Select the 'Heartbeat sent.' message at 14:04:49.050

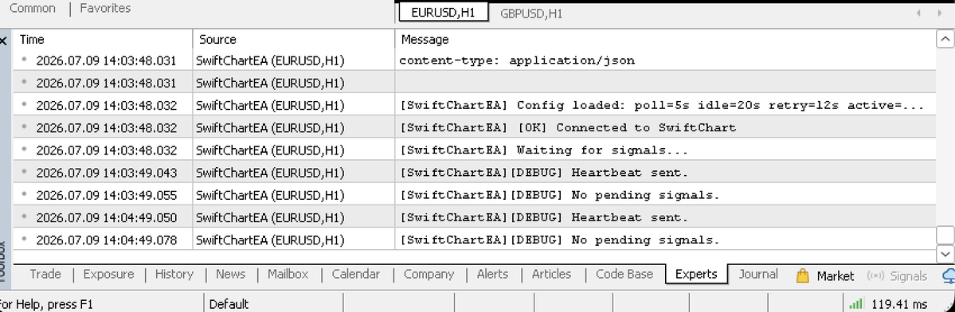pyautogui.click(x=544, y=218)
